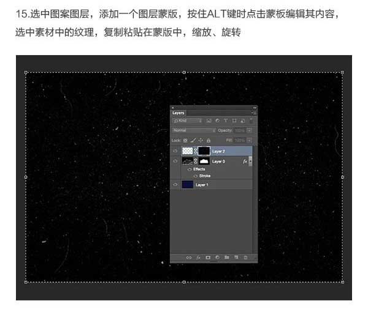Click the pixel layer filter icon
Image resolution: width=368 pixels, height=312 pixels.
[x=209, y=121]
